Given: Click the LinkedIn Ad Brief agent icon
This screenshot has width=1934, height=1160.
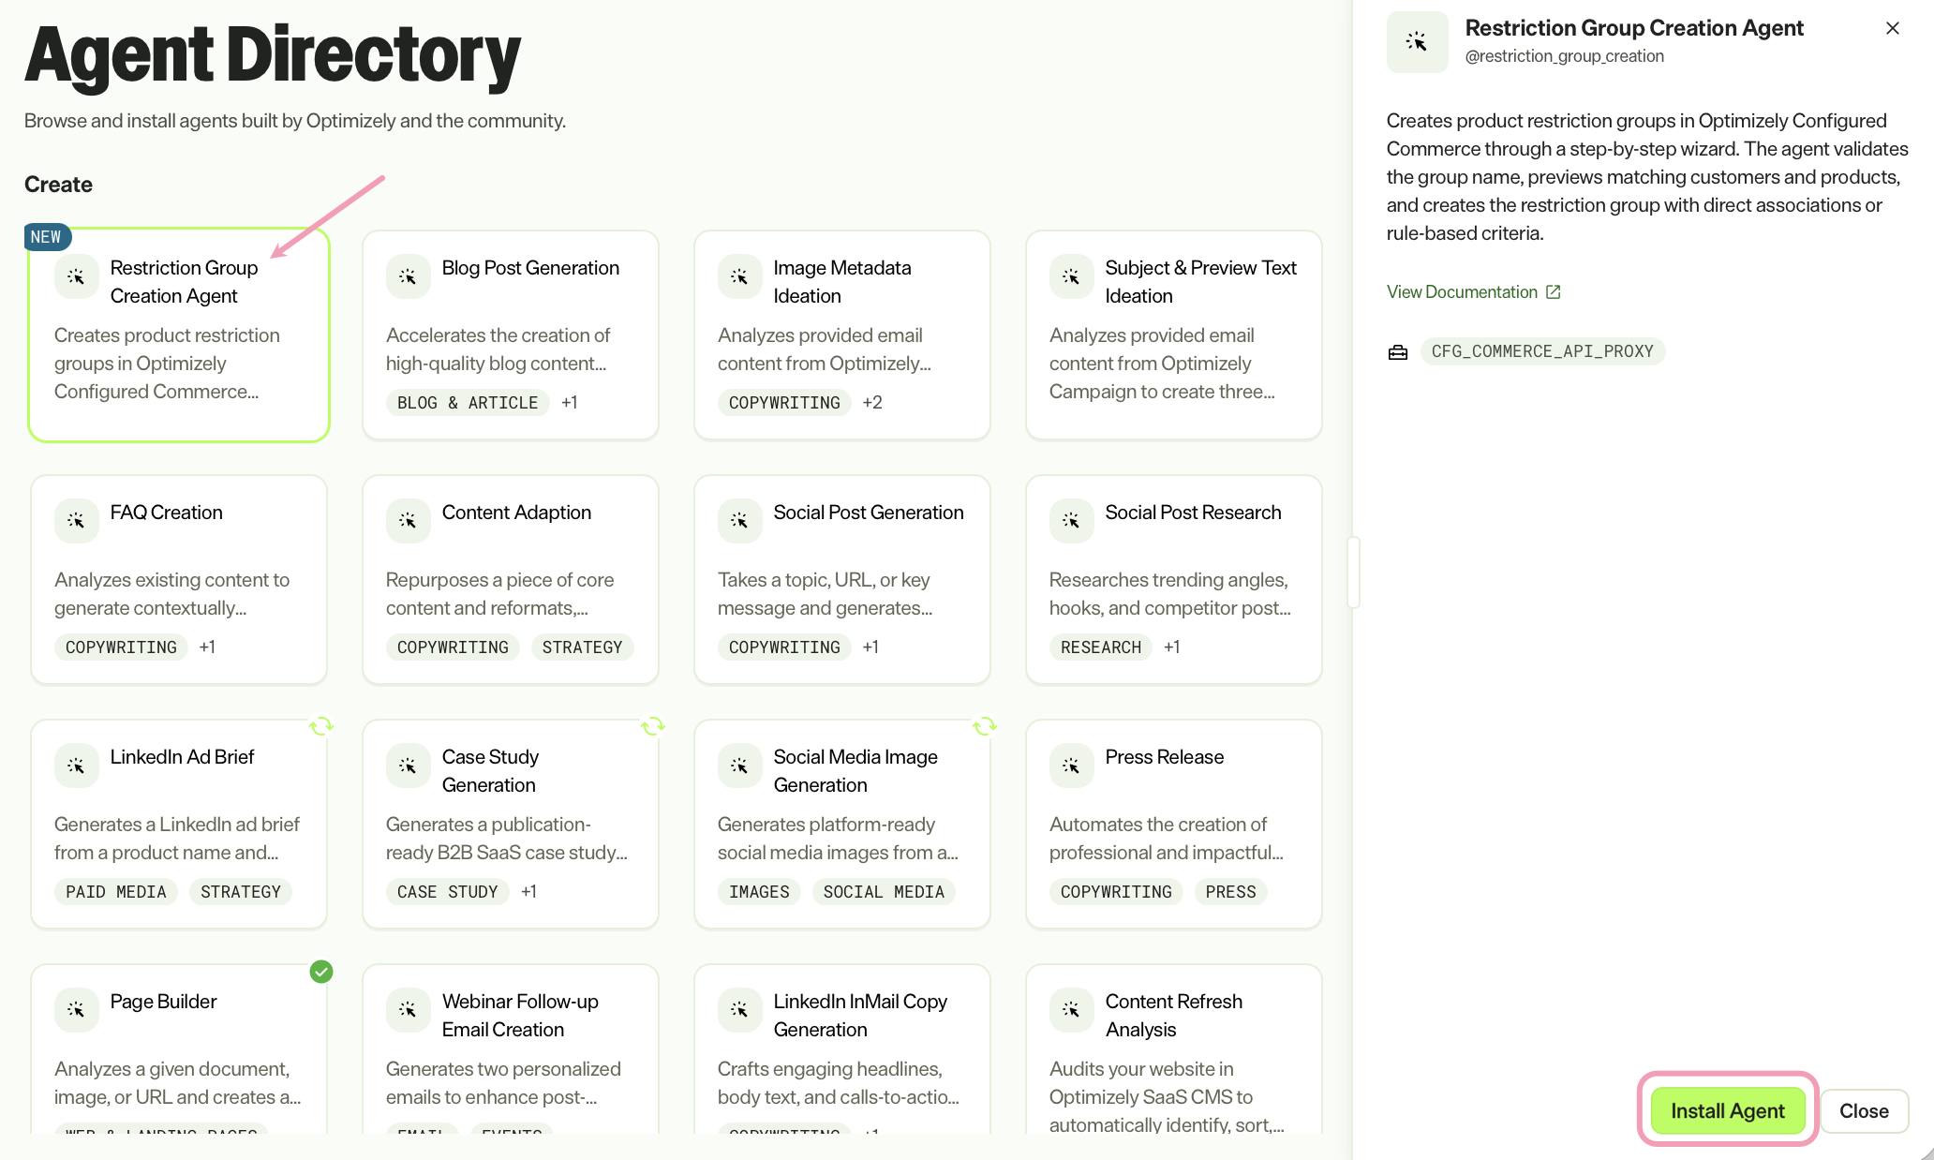Looking at the screenshot, I should [77, 766].
